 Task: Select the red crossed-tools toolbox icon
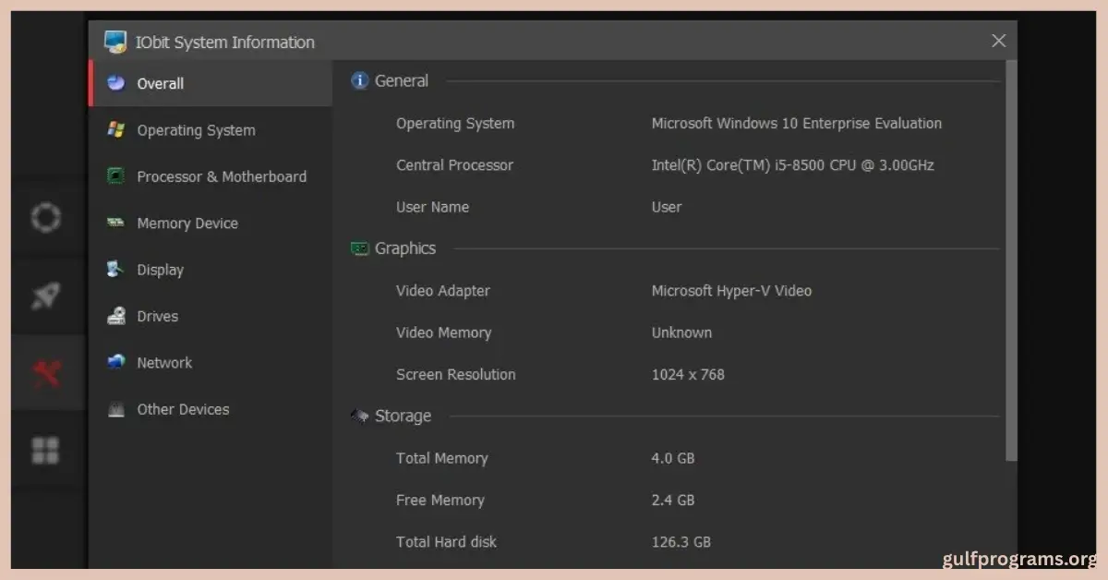[45, 373]
